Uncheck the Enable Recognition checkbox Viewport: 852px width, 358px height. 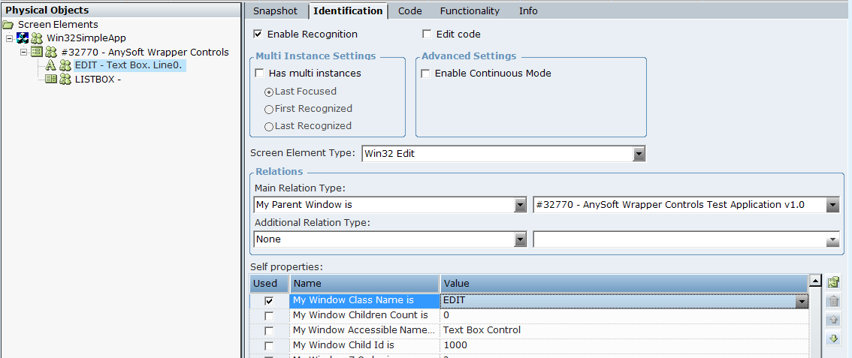point(258,35)
